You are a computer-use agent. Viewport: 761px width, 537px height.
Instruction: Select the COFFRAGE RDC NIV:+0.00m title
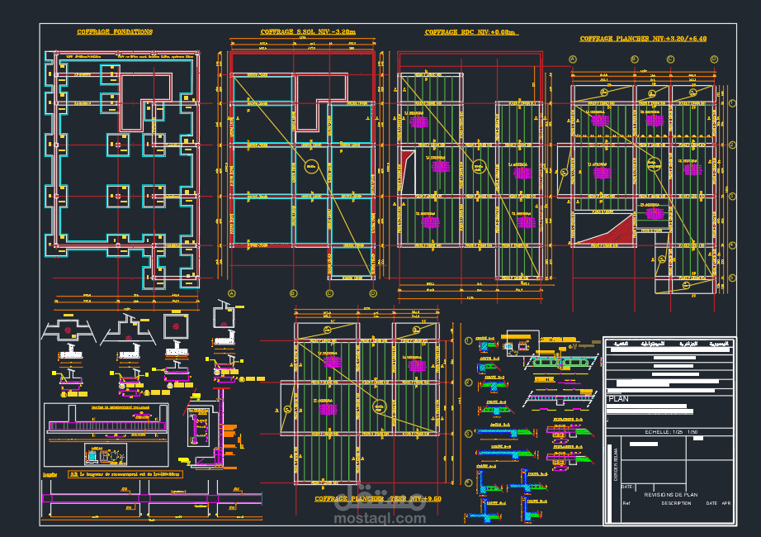pos(470,32)
